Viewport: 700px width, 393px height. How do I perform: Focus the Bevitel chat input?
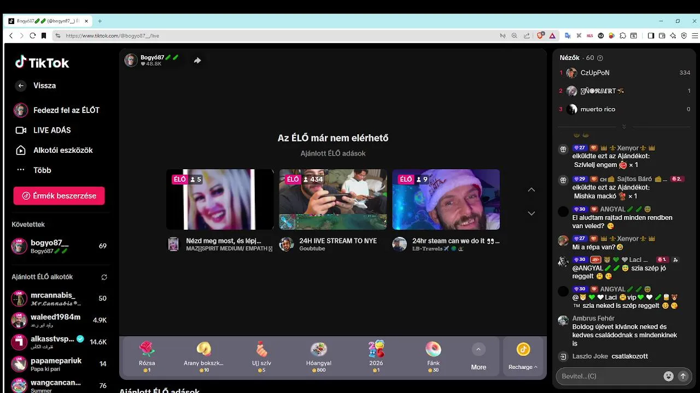tap(610, 376)
